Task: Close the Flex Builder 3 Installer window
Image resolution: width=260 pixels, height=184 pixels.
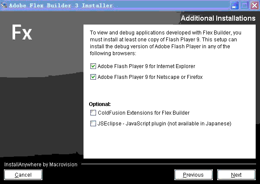Action: pos(254,6)
